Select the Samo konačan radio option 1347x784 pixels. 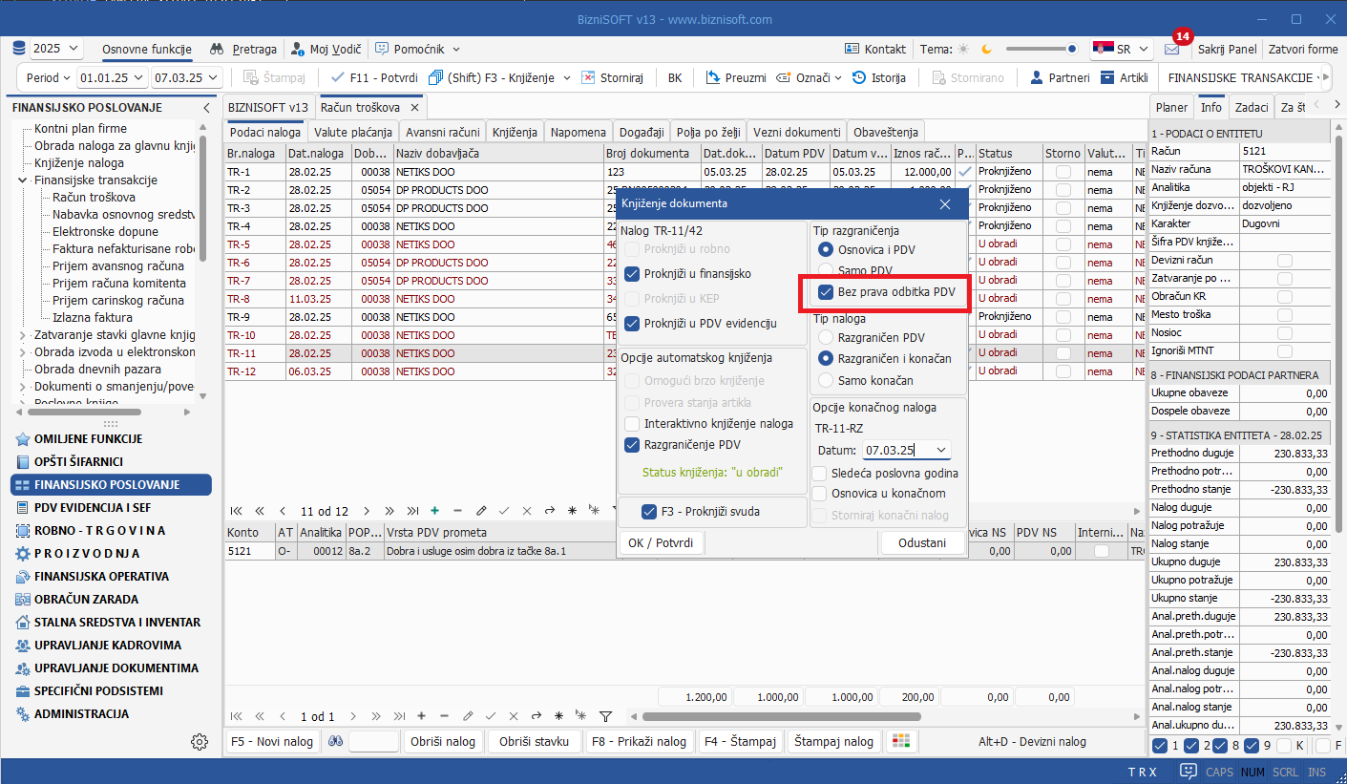tap(827, 380)
